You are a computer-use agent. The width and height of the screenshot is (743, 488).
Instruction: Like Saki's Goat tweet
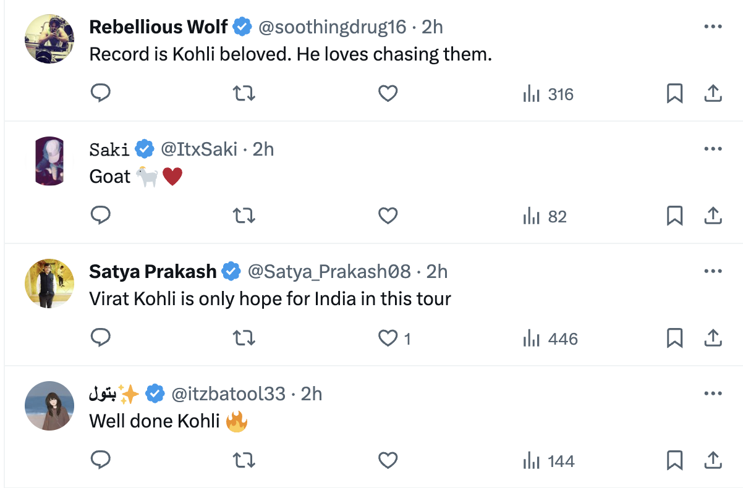(388, 216)
